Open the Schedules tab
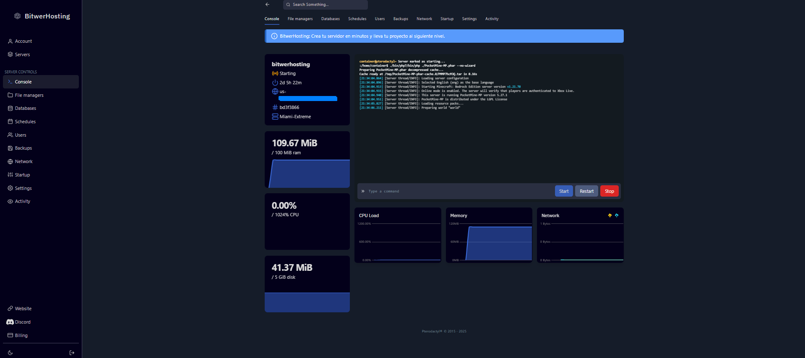This screenshot has height=358, width=805. click(357, 19)
